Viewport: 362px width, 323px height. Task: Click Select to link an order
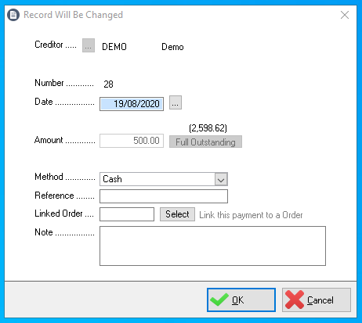(x=177, y=214)
